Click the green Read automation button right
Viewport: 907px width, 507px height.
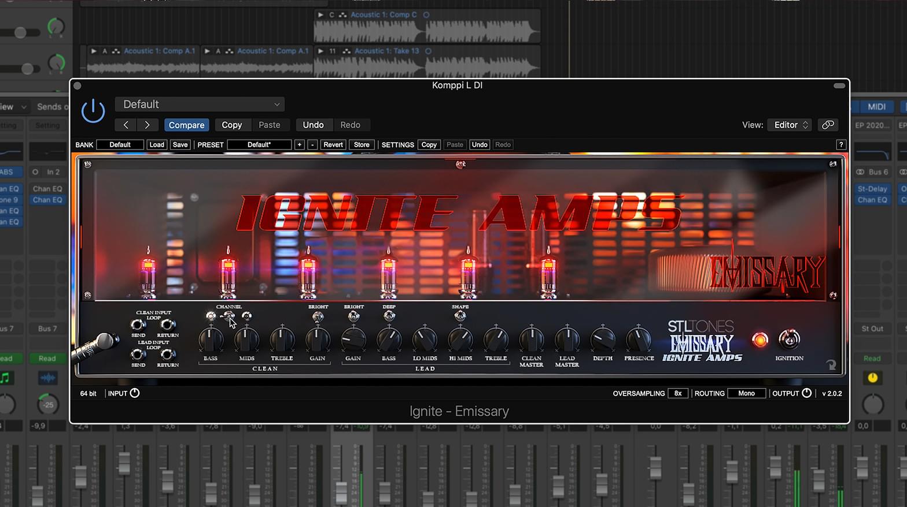pyautogui.click(x=872, y=359)
